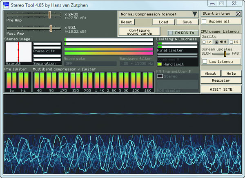Click the Pre limiter lo band meter
Viewport: 245px width, 178px height.
point(11,80)
